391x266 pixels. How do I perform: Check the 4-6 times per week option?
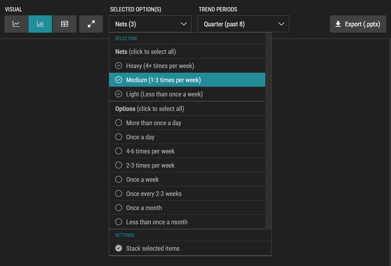187,151
